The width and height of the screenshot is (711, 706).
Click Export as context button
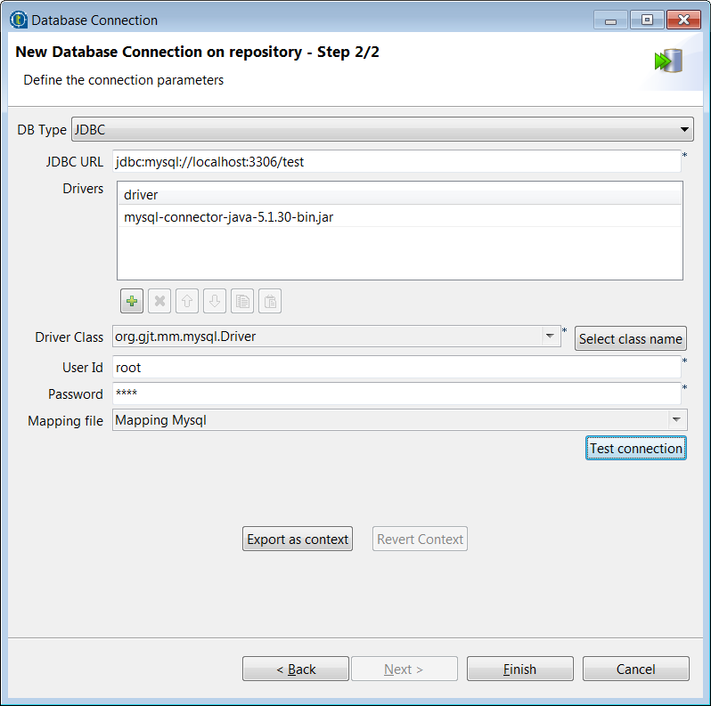click(x=298, y=539)
